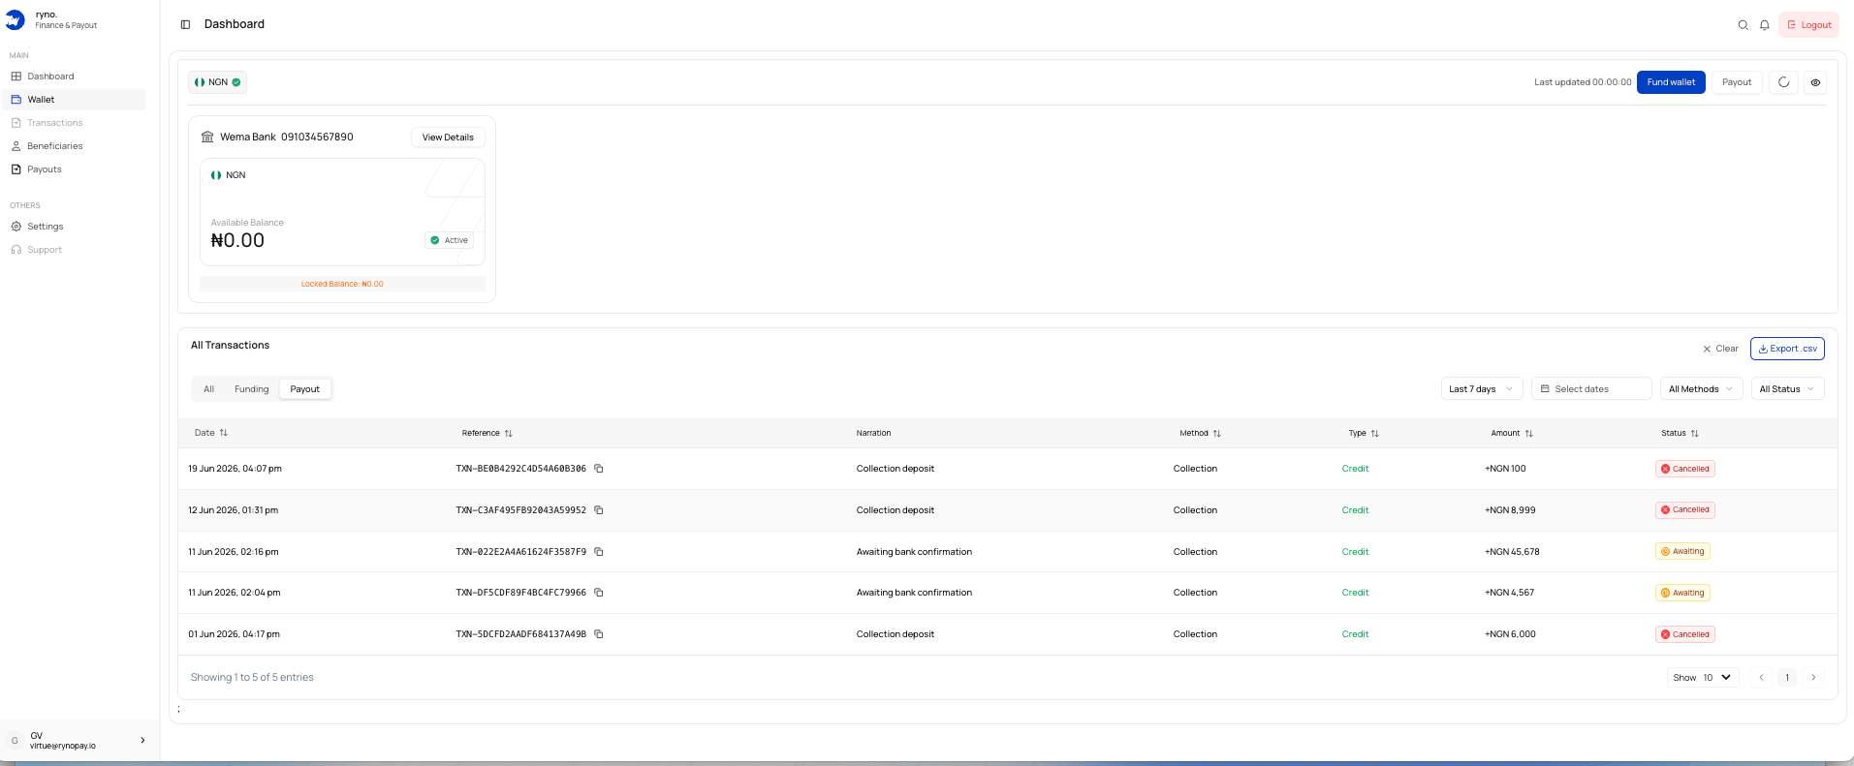Sort transactions by Date column
The image size is (1854, 766).
tap(211, 433)
